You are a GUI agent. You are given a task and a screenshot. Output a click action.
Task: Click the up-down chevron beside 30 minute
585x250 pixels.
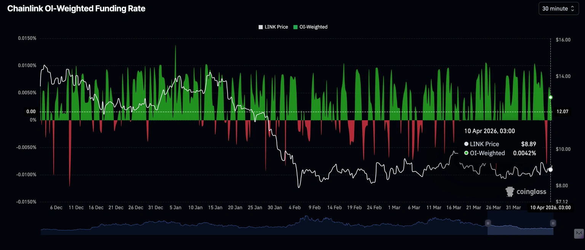pyautogui.click(x=572, y=8)
